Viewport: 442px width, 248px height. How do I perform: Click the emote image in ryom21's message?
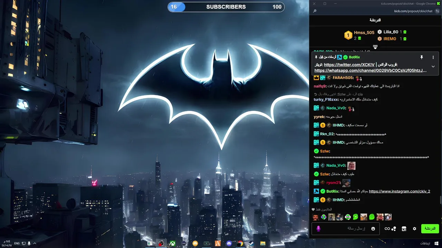(346, 183)
